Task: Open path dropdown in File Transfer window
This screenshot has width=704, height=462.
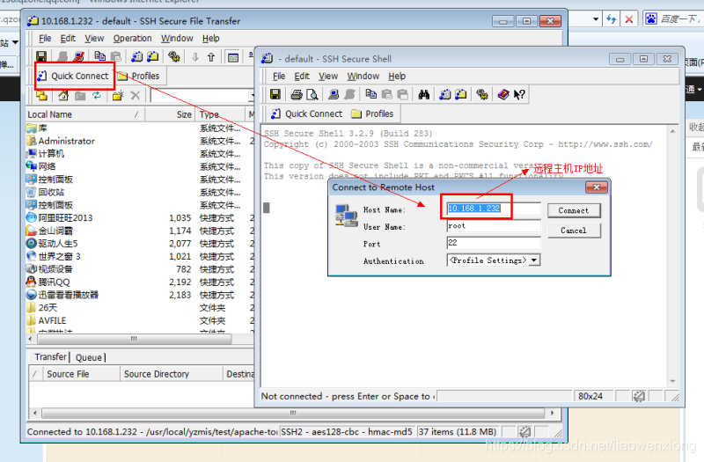Action: (252, 95)
